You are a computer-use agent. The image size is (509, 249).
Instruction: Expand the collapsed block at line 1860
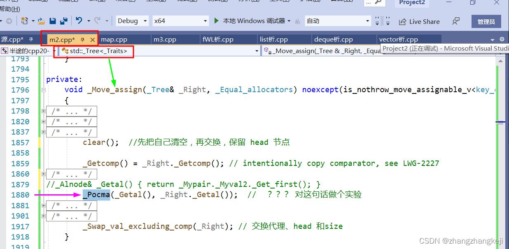(x=43, y=174)
